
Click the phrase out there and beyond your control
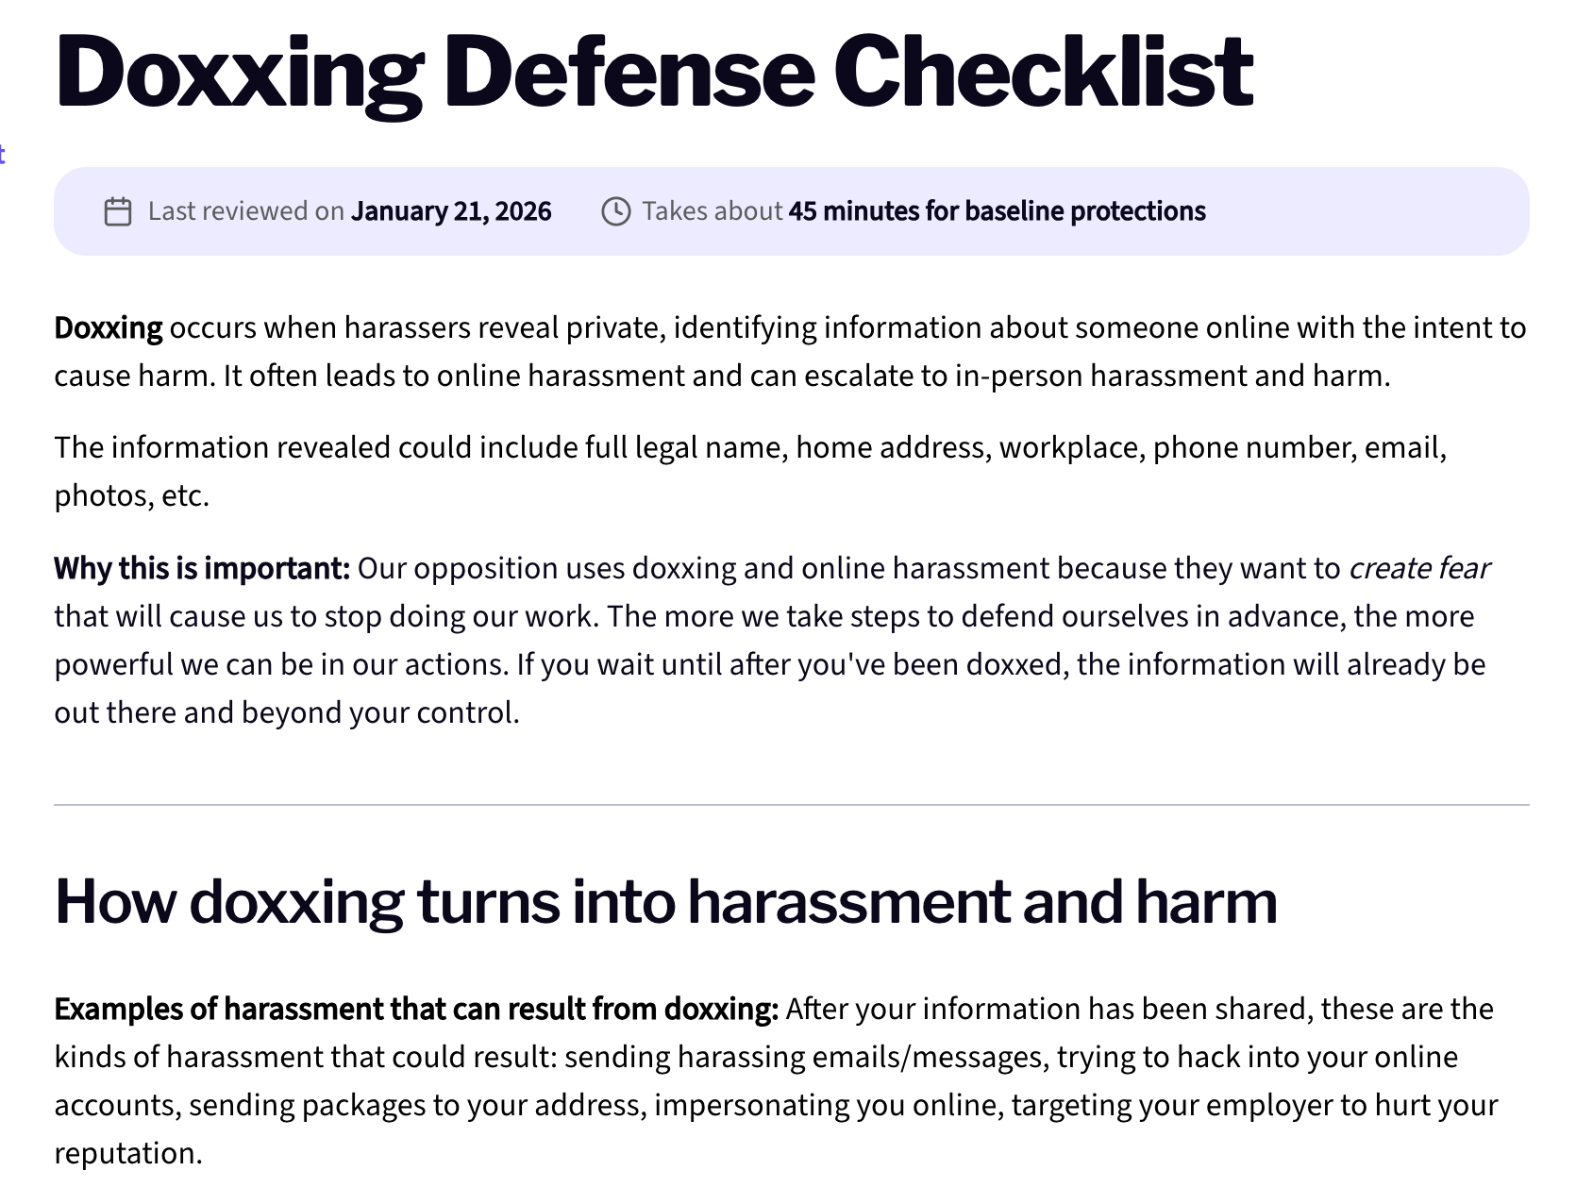(x=287, y=712)
